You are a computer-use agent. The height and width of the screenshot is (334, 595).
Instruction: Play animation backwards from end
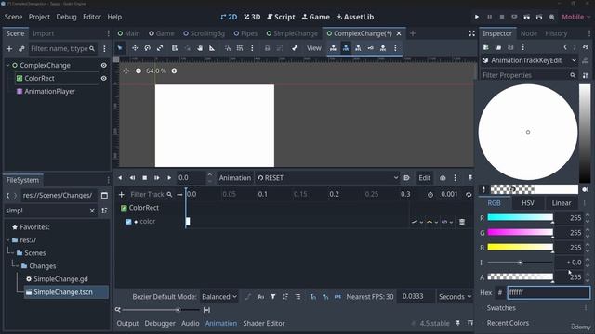pos(132,177)
